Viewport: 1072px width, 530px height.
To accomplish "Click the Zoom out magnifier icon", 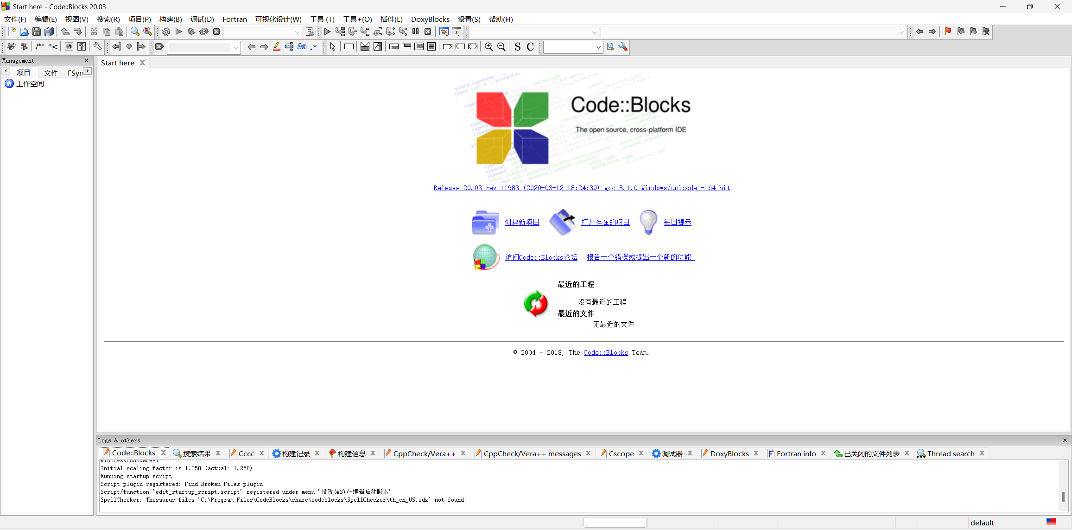I will [501, 46].
